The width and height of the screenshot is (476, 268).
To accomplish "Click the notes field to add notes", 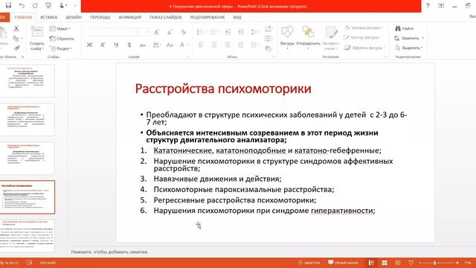I will pyautogui.click(x=109, y=252).
